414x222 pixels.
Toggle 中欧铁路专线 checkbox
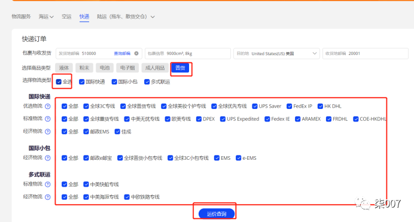coord(127,197)
